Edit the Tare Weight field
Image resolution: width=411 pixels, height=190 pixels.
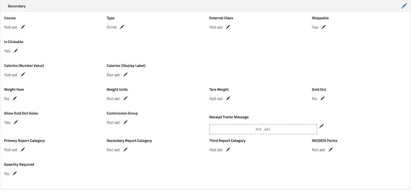tap(228, 98)
